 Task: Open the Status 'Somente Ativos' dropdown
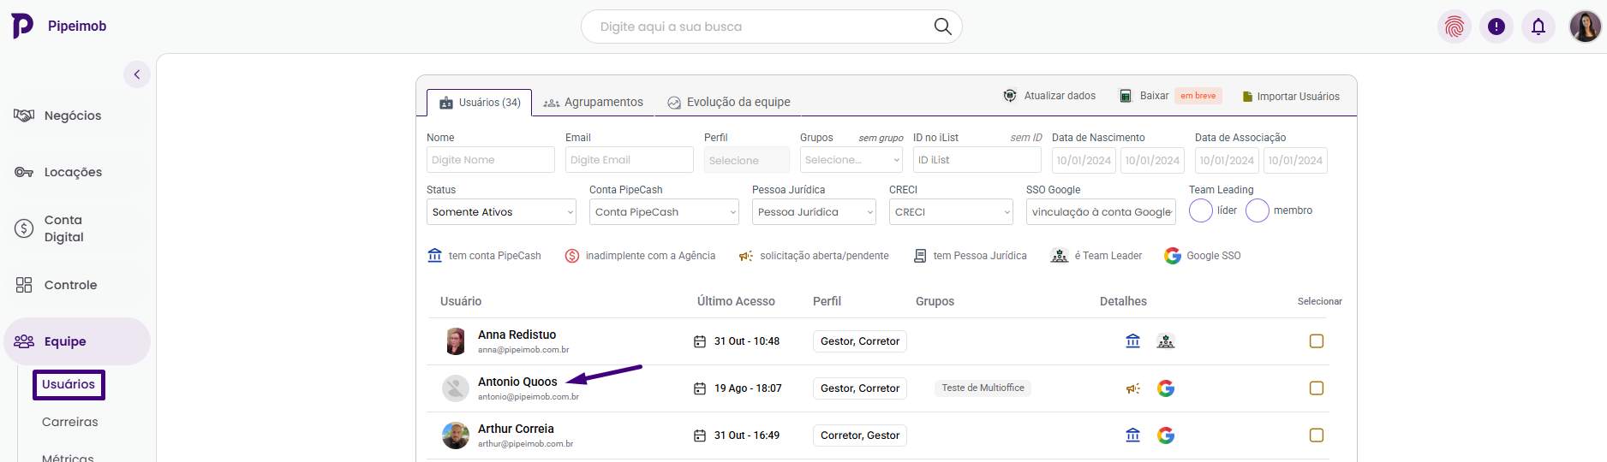tap(501, 212)
